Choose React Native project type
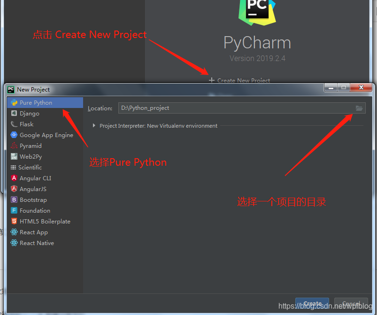This screenshot has height=315, width=377. coord(45,243)
